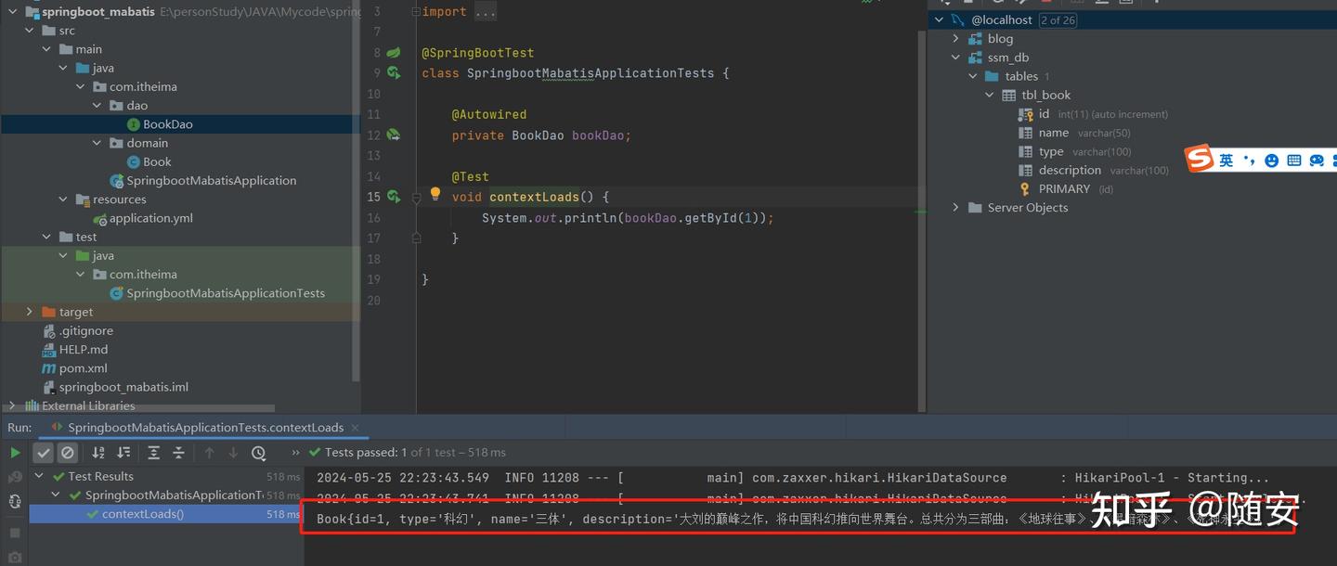Click autowired dependency gutter icon line 12

pyautogui.click(x=394, y=135)
